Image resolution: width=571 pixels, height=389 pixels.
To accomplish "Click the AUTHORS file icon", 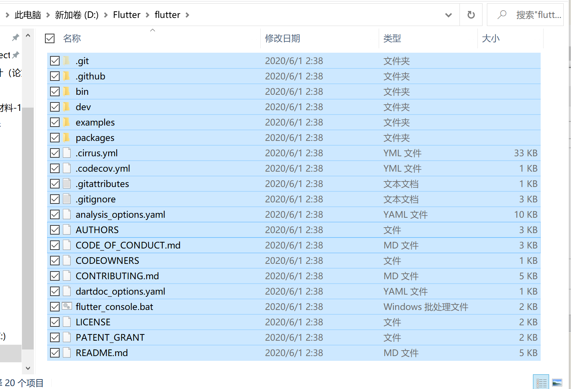I will point(67,230).
